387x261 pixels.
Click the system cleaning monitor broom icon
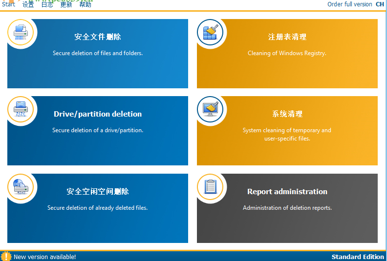tap(210, 109)
